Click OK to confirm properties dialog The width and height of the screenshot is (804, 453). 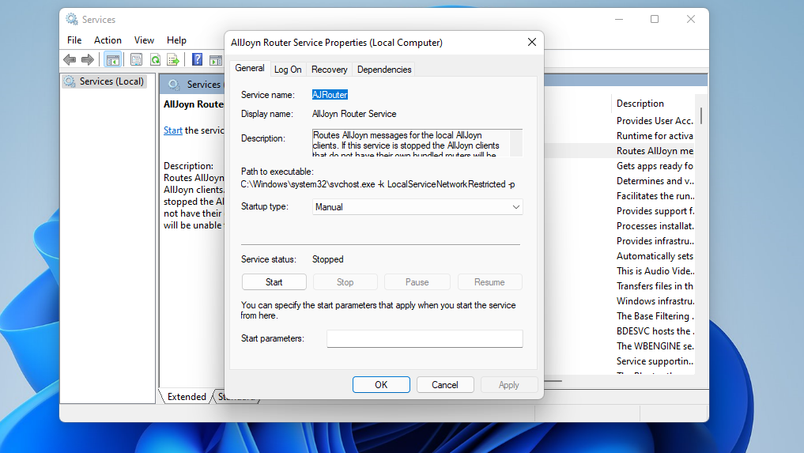pyautogui.click(x=381, y=385)
